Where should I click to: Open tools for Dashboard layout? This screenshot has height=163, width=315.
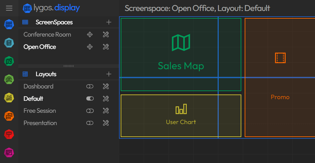pos(106,86)
